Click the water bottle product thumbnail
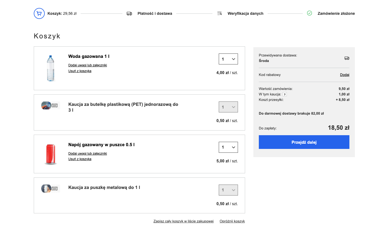387x232 pixels. [51, 68]
